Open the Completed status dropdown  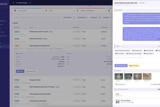tap(143, 3)
